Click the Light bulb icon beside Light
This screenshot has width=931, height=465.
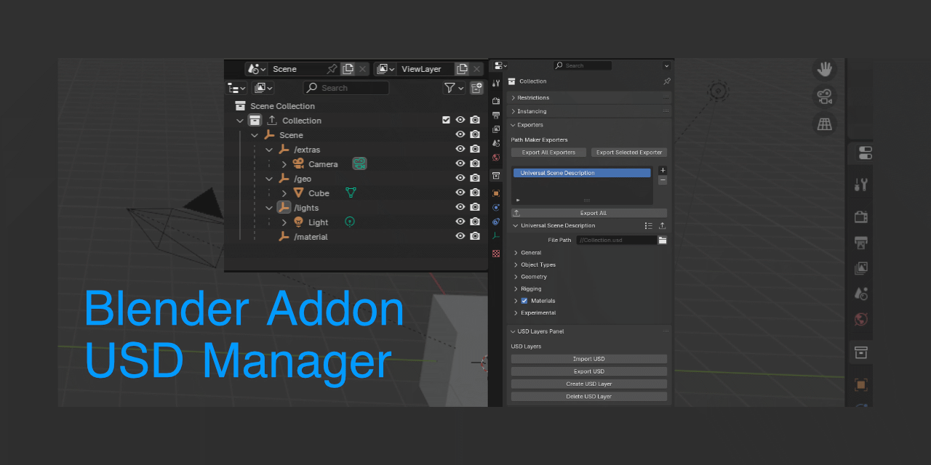(x=298, y=222)
